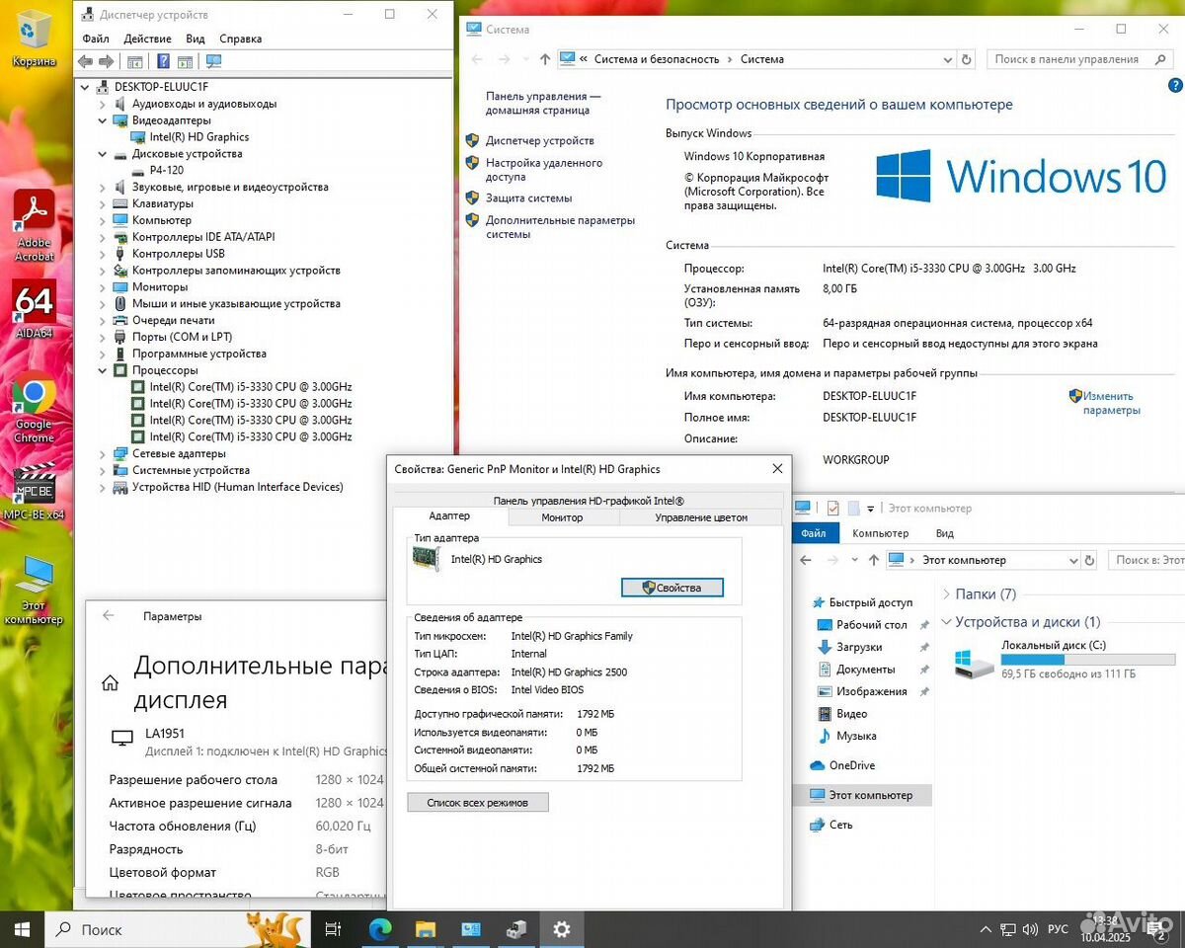
Task: Click Изменить параметры link
Action: (1111, 403)
